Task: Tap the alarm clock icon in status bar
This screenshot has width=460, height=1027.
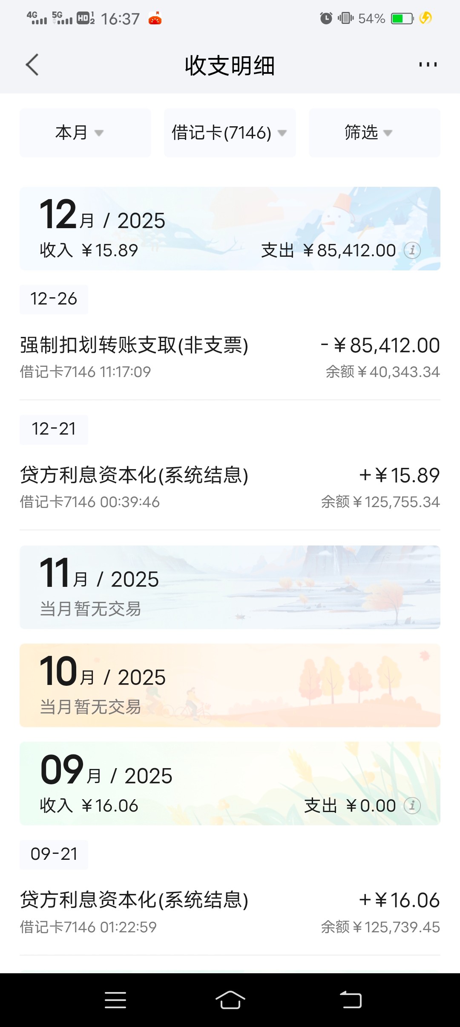Action: [326, 18]
